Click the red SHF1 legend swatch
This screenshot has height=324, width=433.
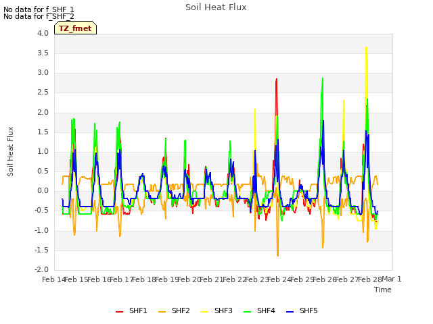pyautogui.click(x=119, y=312)
